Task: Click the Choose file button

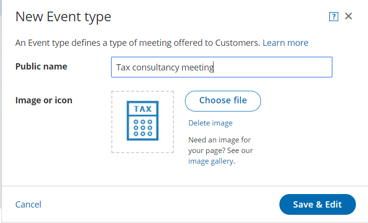Action: coord(223,101)
